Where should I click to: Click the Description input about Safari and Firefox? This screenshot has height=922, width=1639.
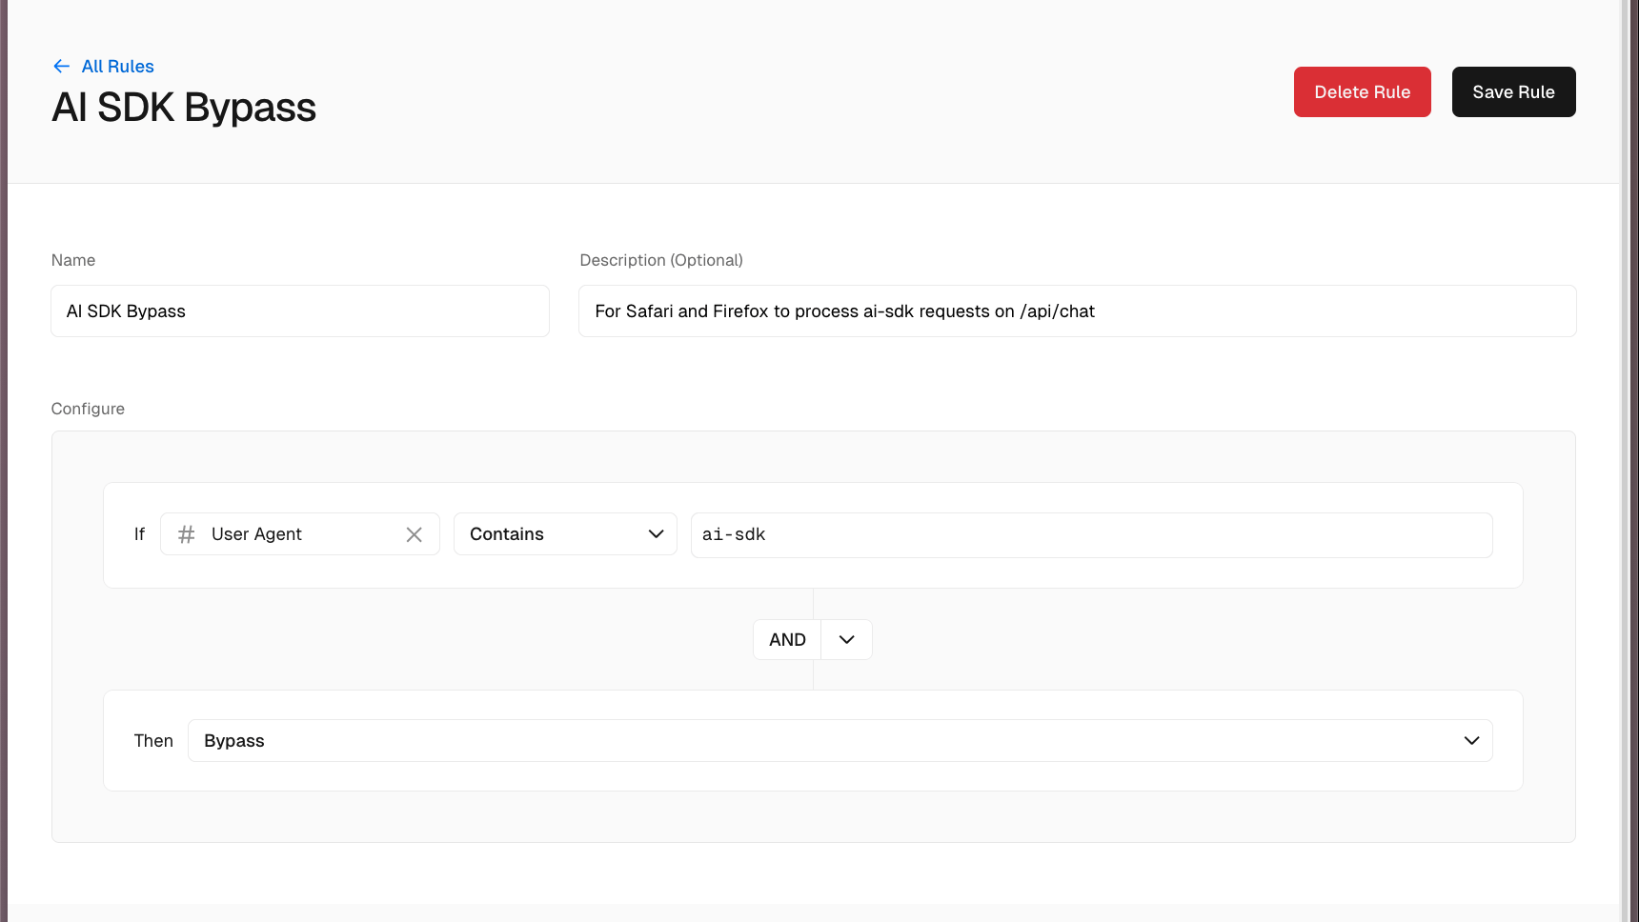point(1077,311)
